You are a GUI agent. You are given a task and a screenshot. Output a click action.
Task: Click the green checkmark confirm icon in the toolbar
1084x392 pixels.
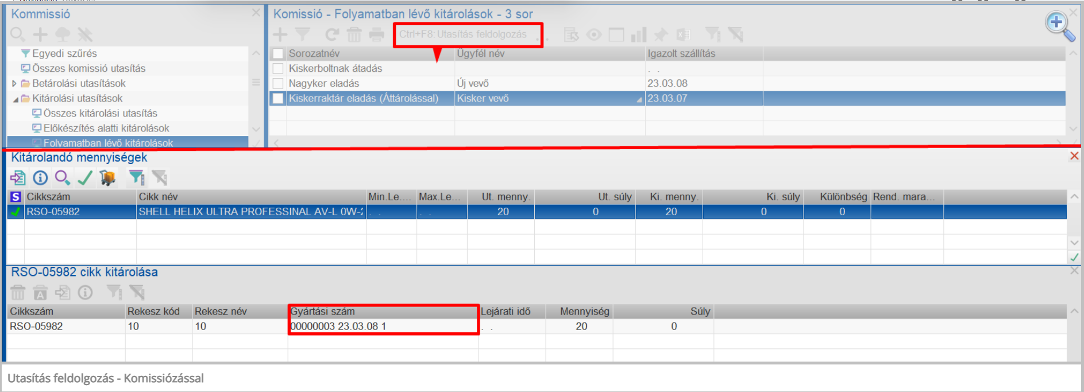(85, 178)
